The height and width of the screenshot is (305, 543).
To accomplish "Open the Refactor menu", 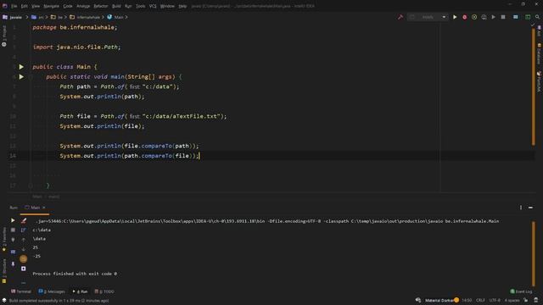I will click(x=101, y=6).
